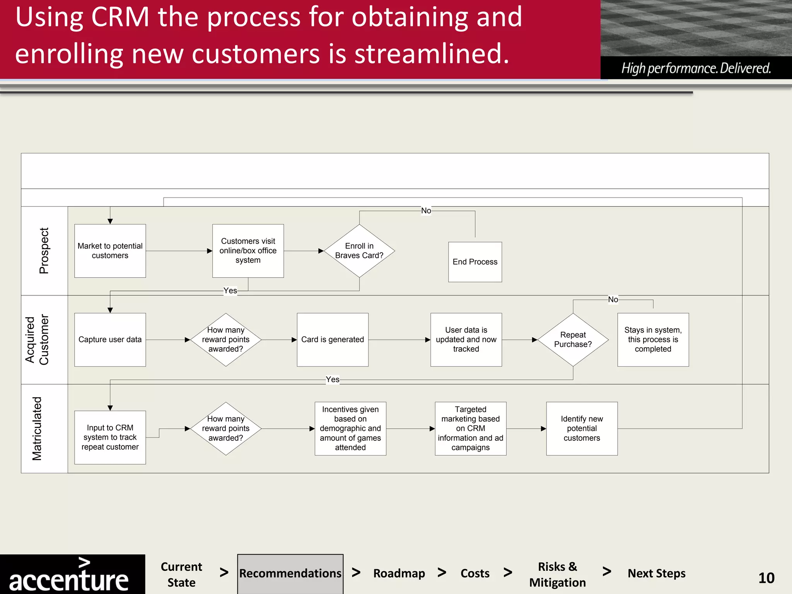This screenshot has width=792, height=594.
Task: Click the Yes label below Customers visit box
Action: tap(230, 291)
